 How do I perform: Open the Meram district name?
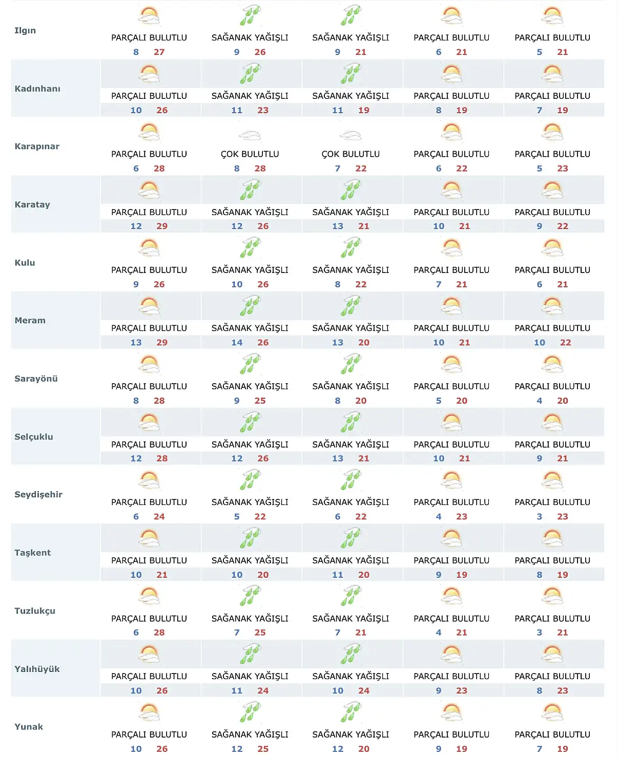click(30, 321)
